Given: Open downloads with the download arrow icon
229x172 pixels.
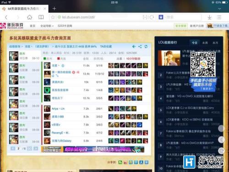Looking at the screenshot, I should [x=210, y=17].
